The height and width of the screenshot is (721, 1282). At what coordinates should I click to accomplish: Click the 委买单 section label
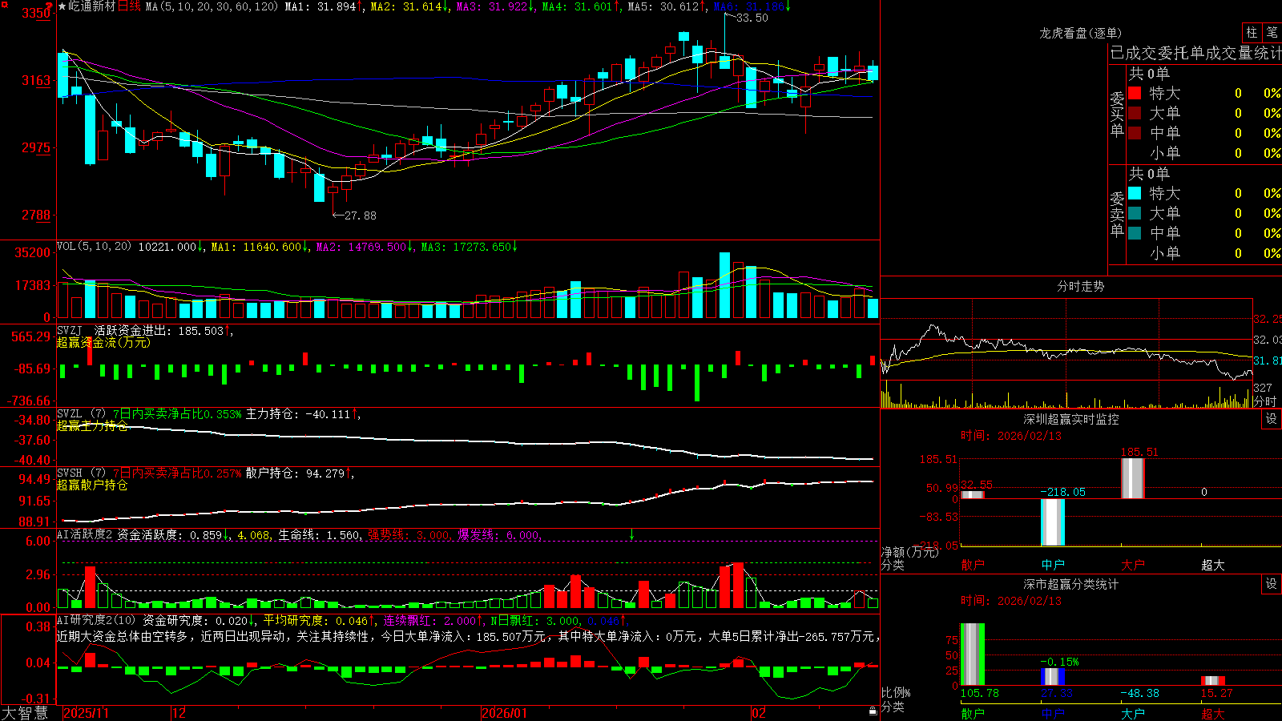point(1117,114)
